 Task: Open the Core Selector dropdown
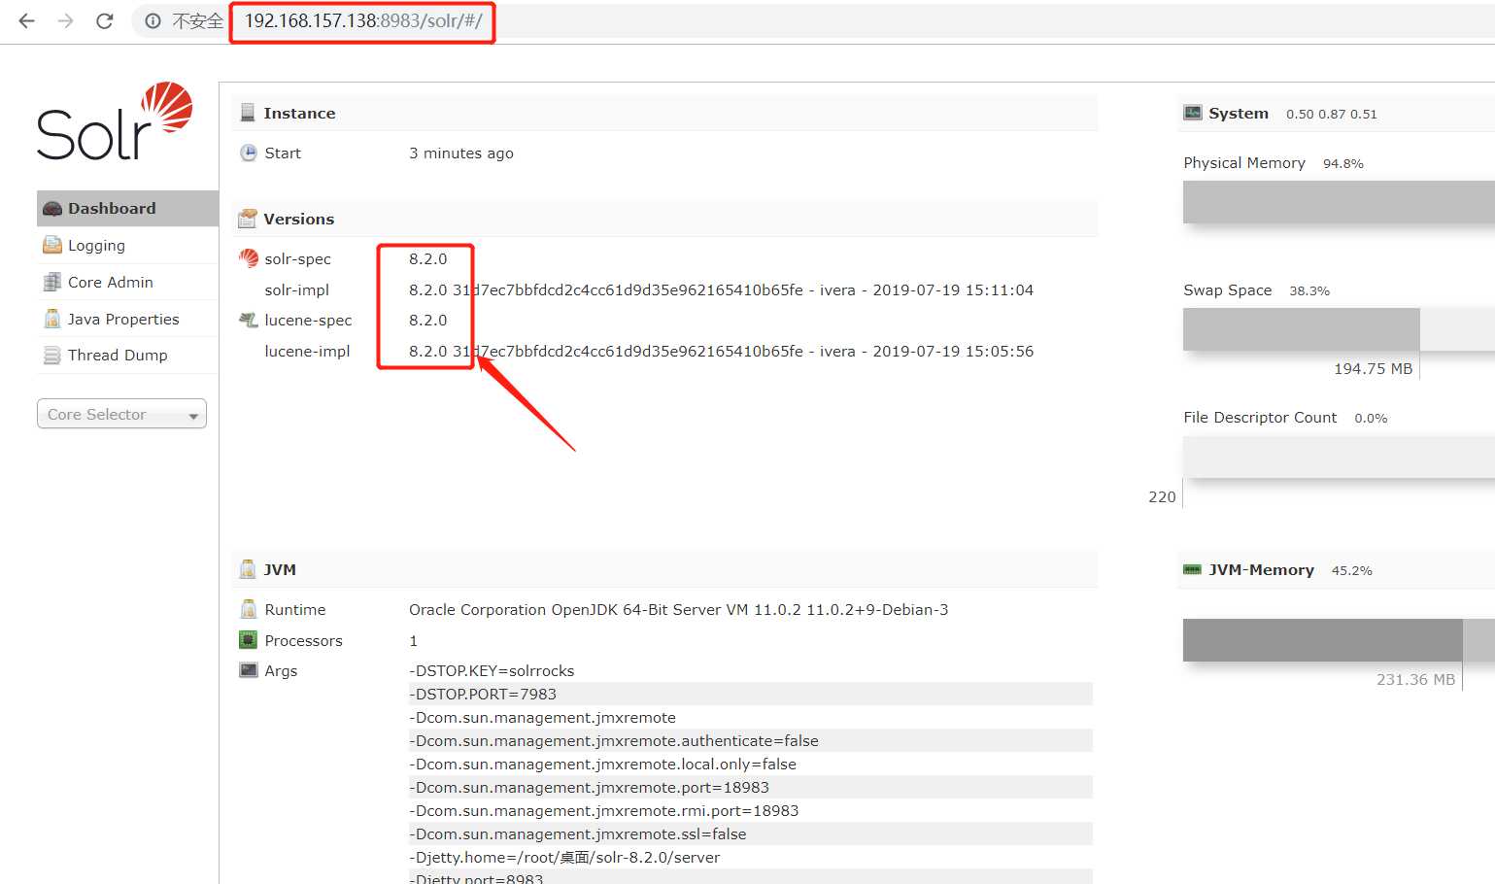[x=121, y=414]
